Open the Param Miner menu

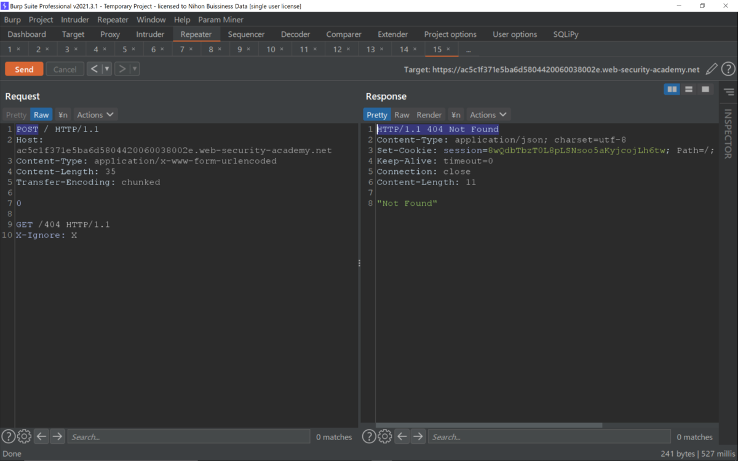click(x=221, y=20)
